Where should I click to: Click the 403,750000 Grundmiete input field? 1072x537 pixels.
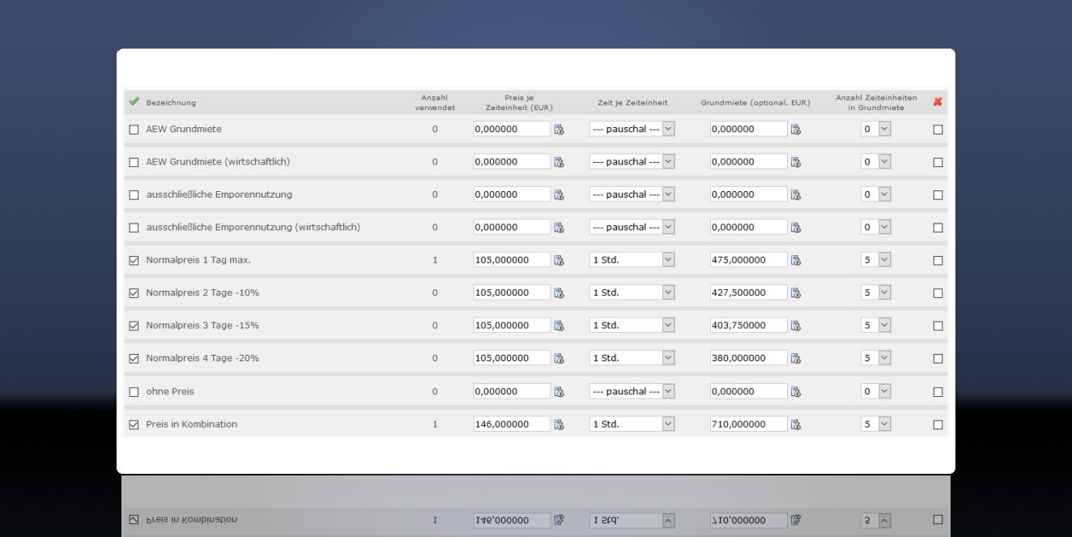coord(749,326)
